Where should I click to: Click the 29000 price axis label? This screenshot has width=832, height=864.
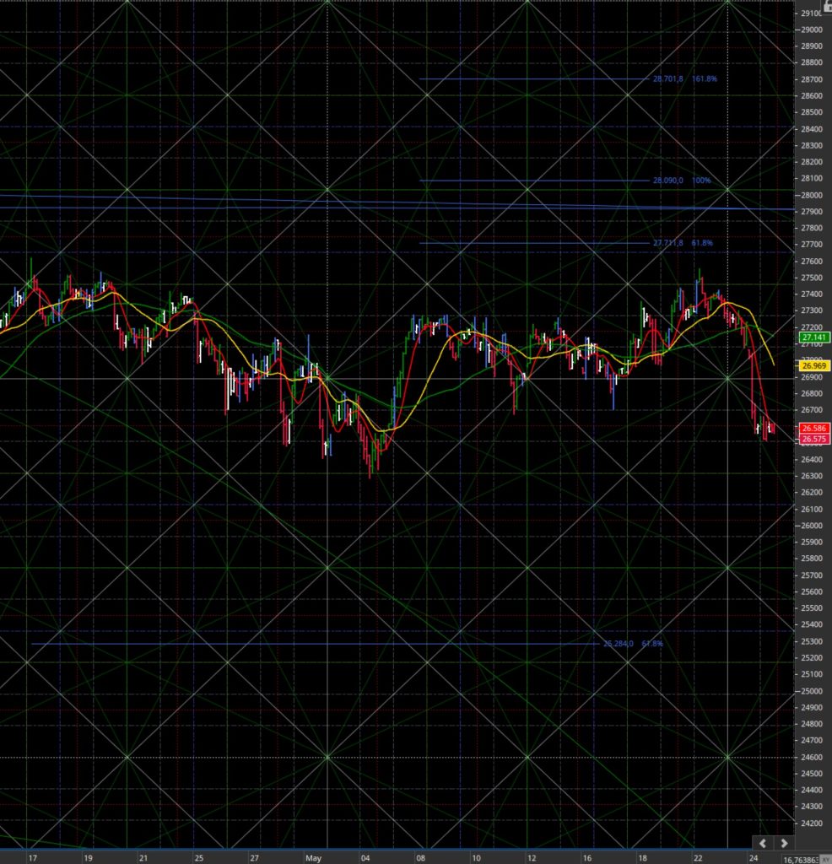pyautogui.click(x=812, y=30)
